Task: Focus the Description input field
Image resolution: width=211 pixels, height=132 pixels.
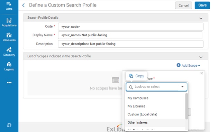Action: pyautogui.click(x=130, y=44)
